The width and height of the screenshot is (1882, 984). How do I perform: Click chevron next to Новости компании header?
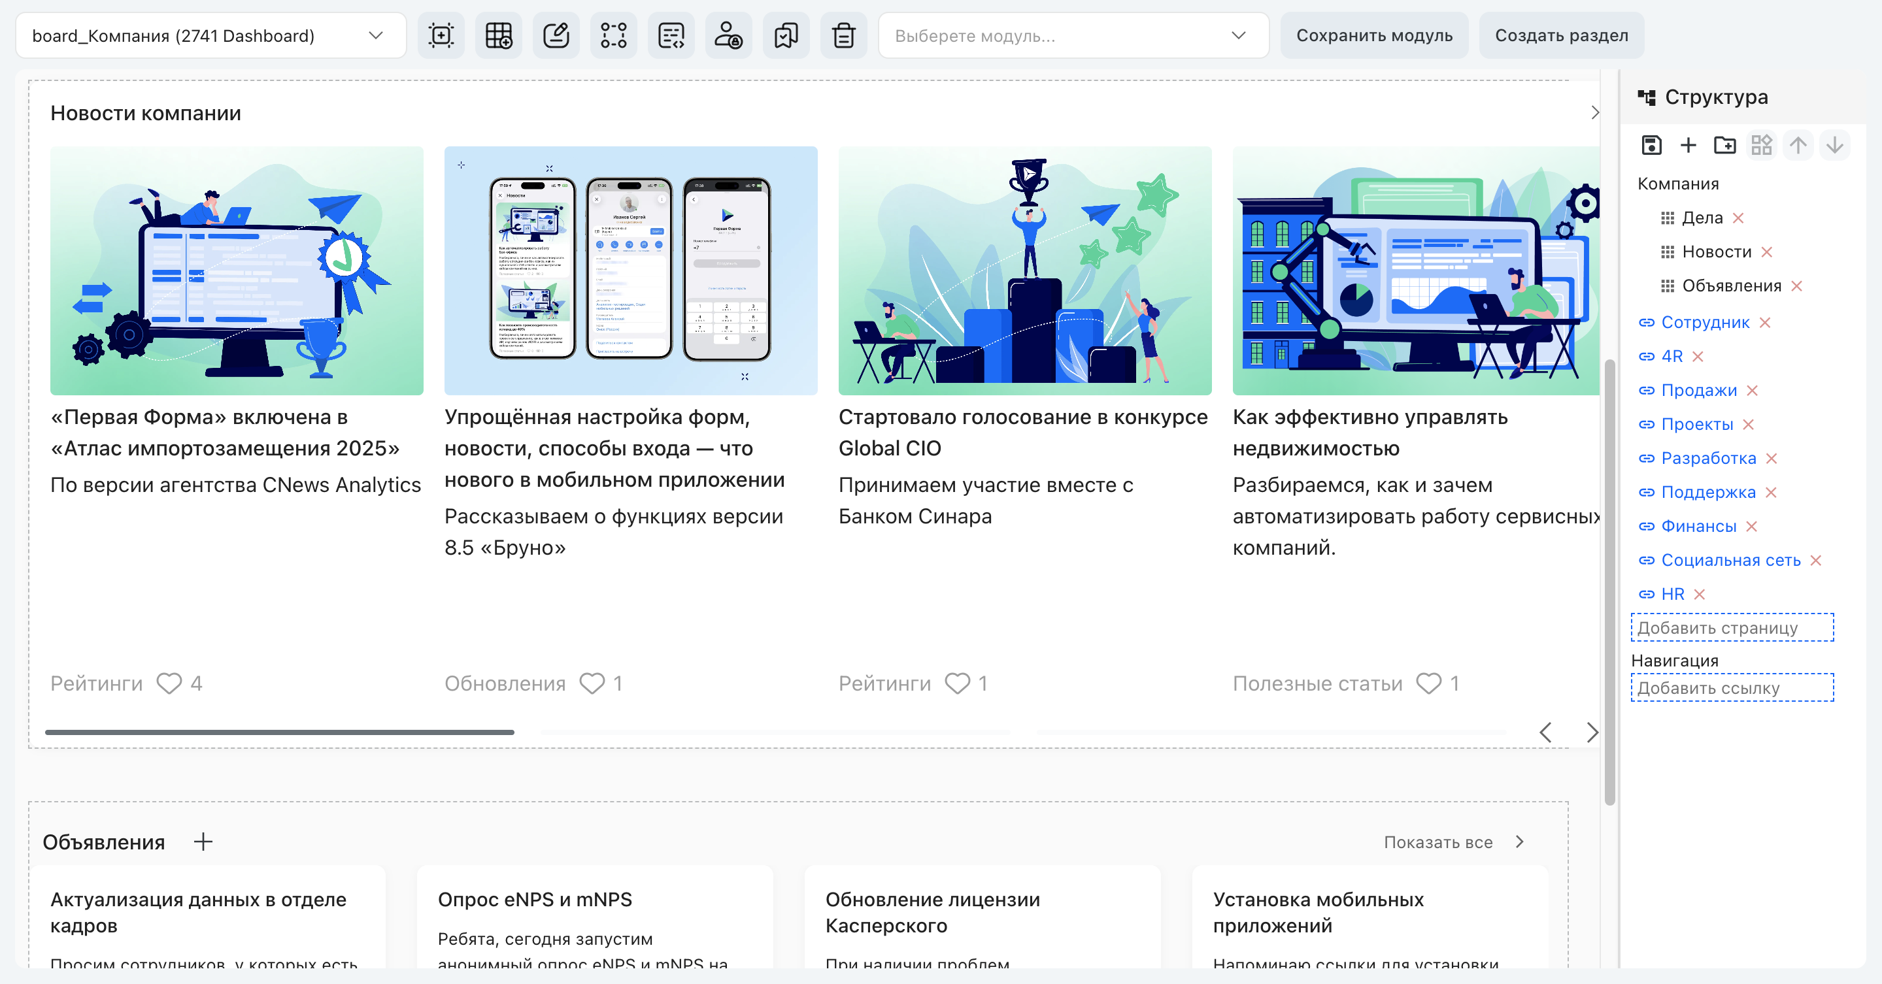pos(1595,112)
